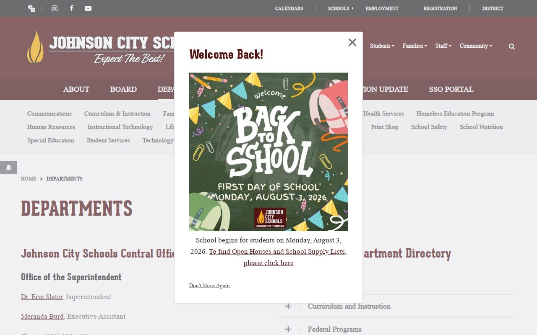The height and width of the screenshot is (335, 537).
Task: Open the Registration link
Action: tap(440, 8)
